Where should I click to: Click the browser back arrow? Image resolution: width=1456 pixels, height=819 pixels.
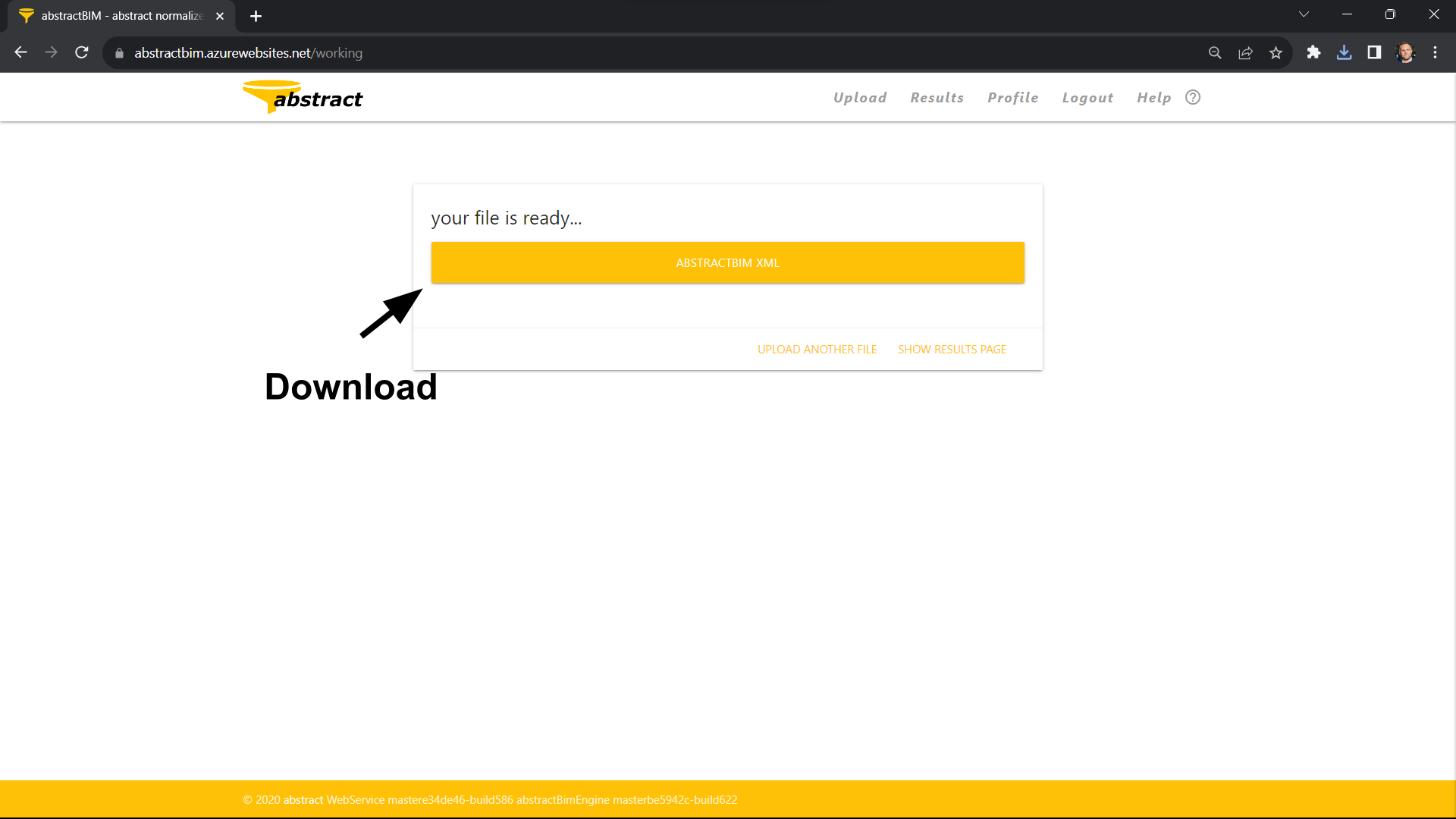(20, 52)
